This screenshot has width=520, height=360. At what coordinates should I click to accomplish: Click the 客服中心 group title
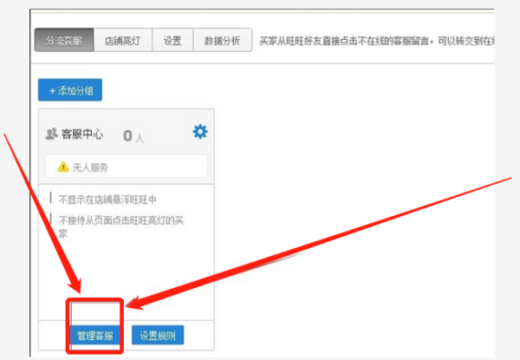pos(82,134)
